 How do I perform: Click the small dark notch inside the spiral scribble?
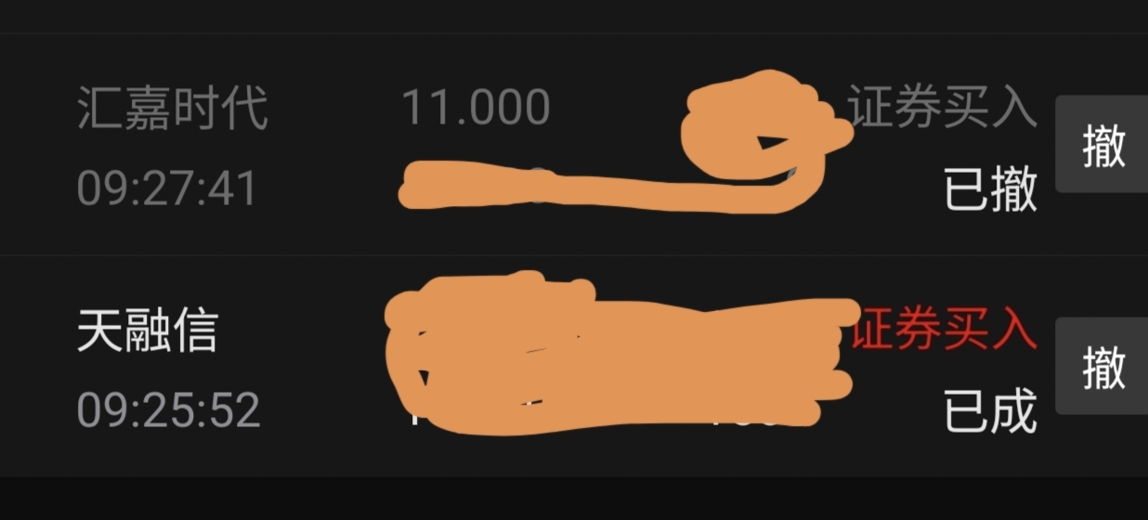[x=773, y=143]
